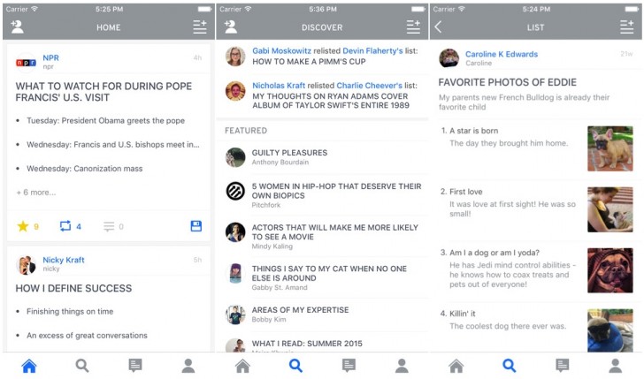Open the Guilty Pleasures featured list
Screen dimensions: 644x379
[289, 153]
